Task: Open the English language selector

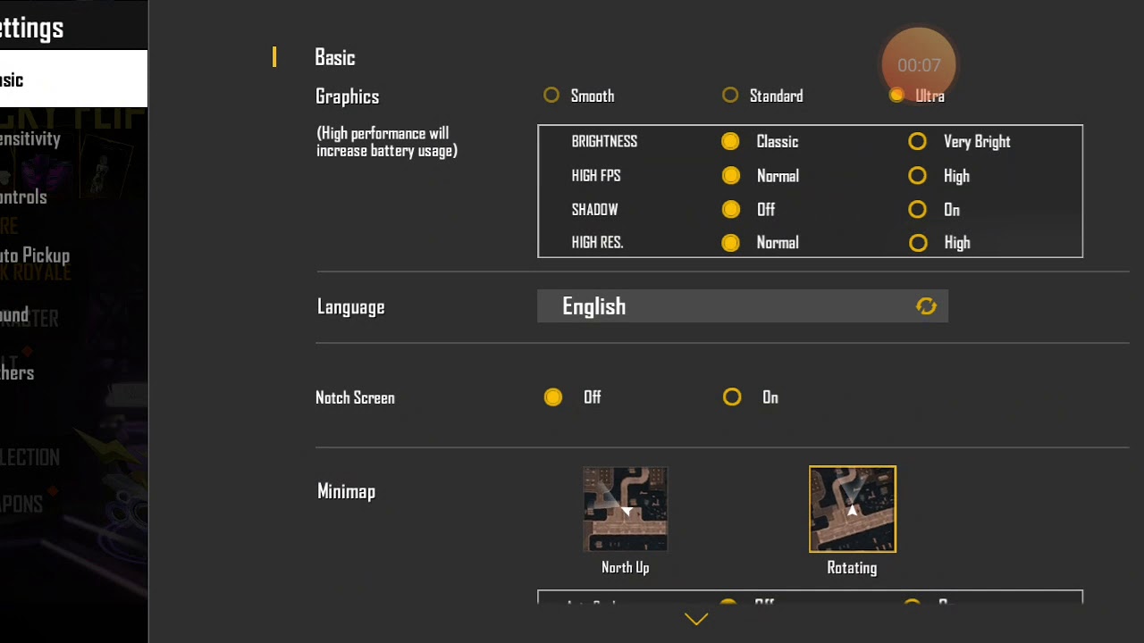Action: 743,306
